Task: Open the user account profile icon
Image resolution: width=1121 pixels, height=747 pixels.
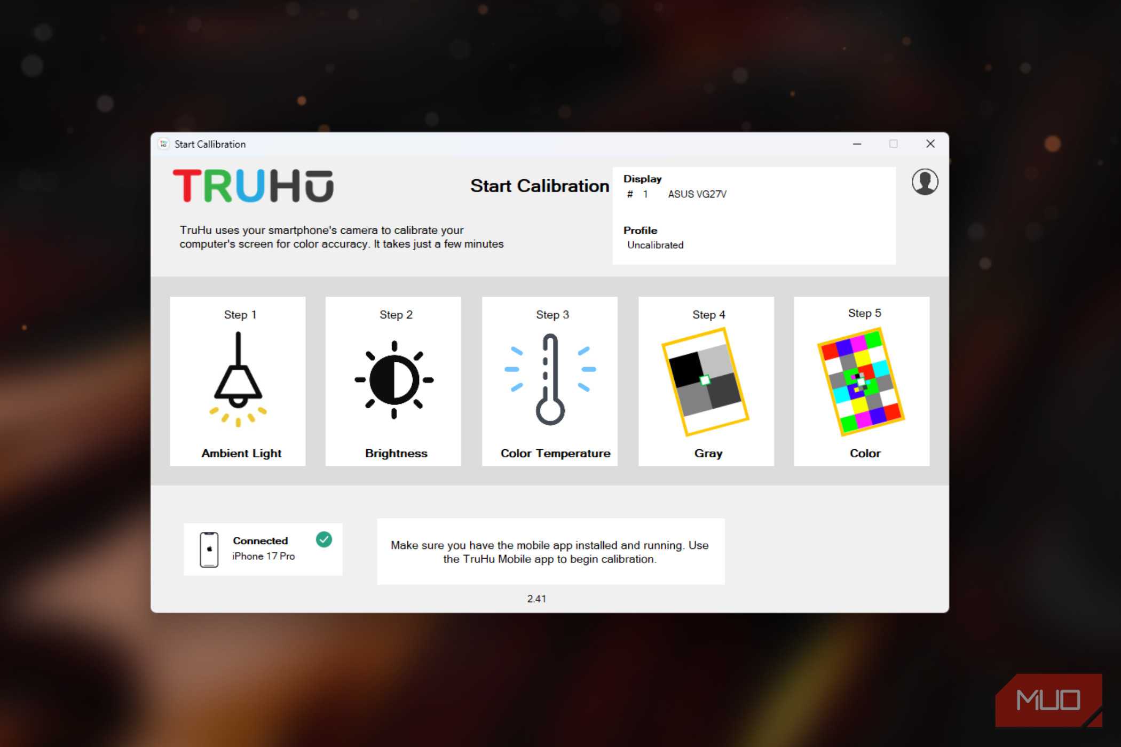Action: click(x=925, y=182)
